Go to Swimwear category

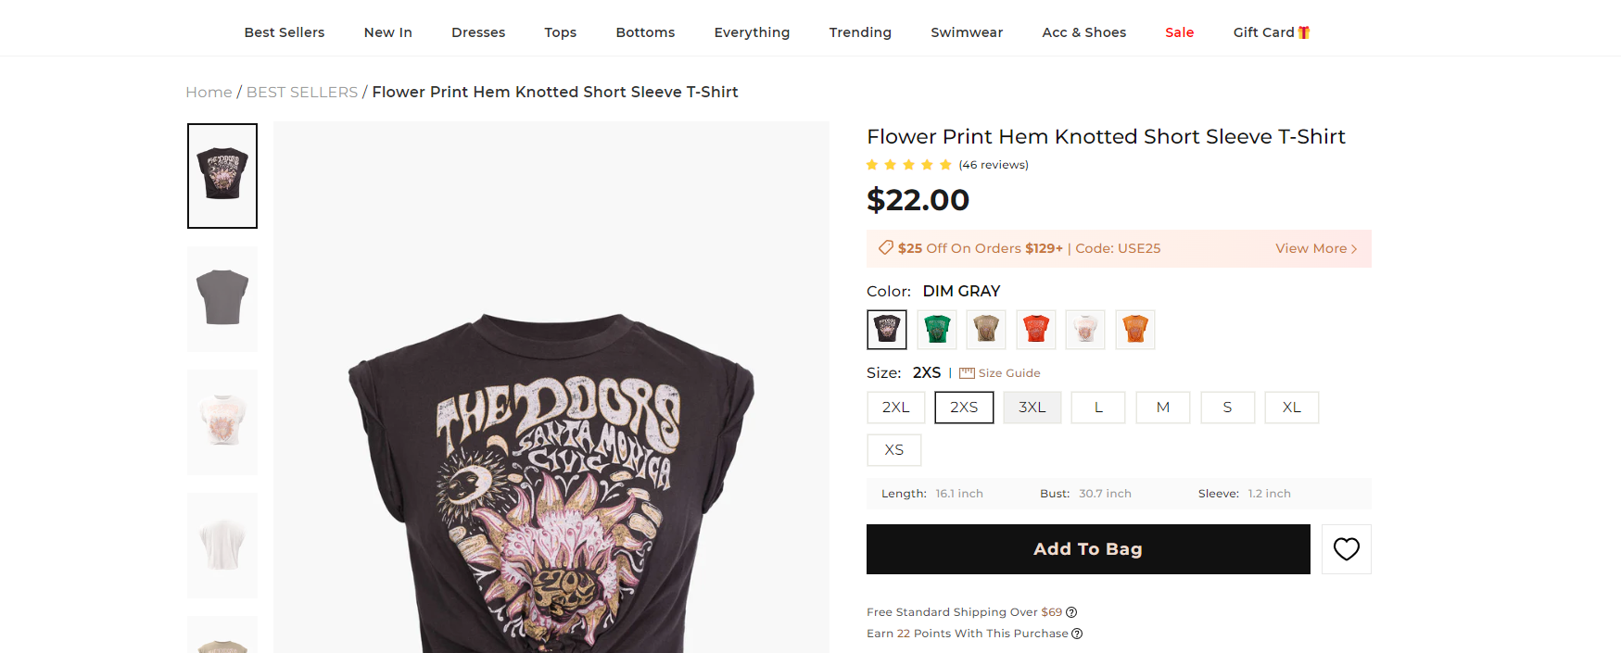point(966,32)
